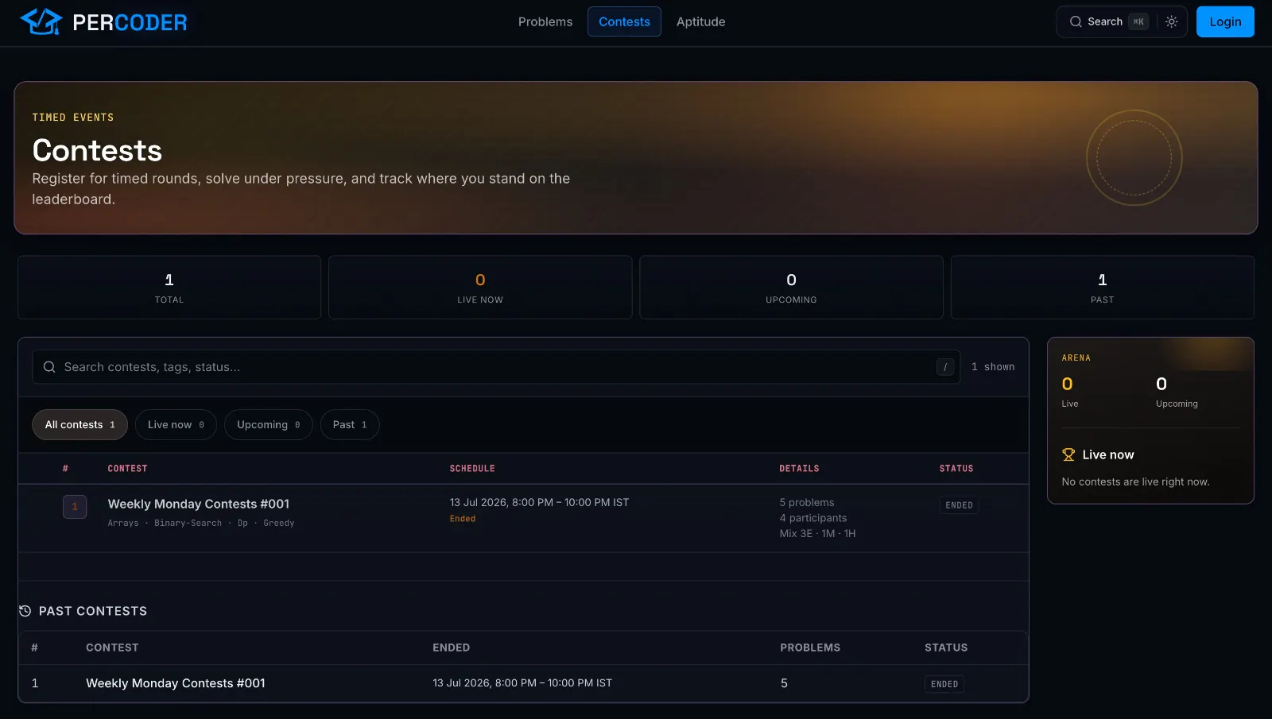Select the Past filter tab
Viewport: 1272px width, 719px height.
click(350, 425)
